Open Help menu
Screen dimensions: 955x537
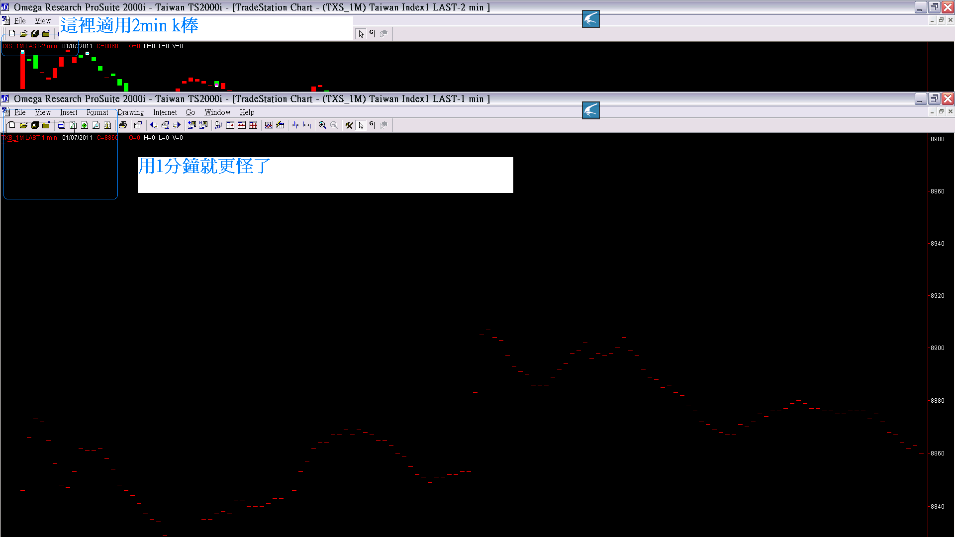tap(247, 112)
